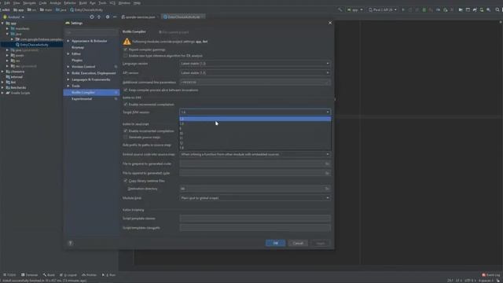
Task: Open the Pixel device selector dropdown
Action: click(383, 10)
